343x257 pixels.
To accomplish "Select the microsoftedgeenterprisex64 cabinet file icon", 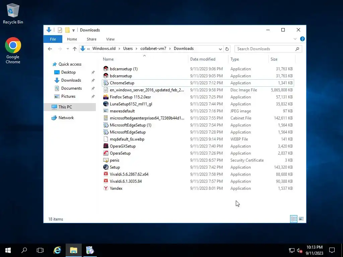I will tap(106, 118).
